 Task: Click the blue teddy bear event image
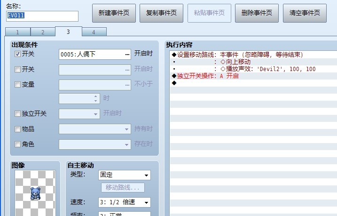point(35,193)
